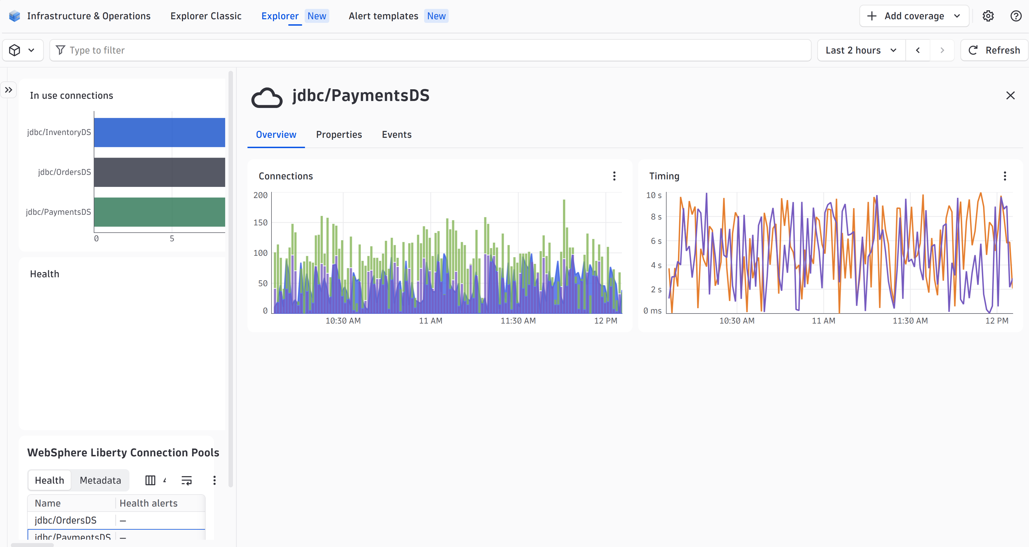This screenshot has height=547, width=1029.
Task: Click the Refresh button
Action: click(x=994, y=50)
